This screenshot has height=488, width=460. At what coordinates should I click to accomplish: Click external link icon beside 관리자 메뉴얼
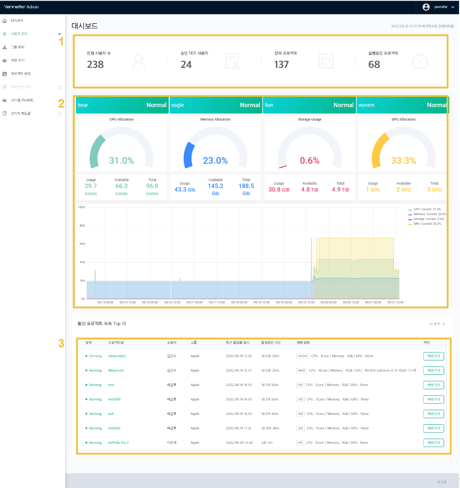coord(59,113)
